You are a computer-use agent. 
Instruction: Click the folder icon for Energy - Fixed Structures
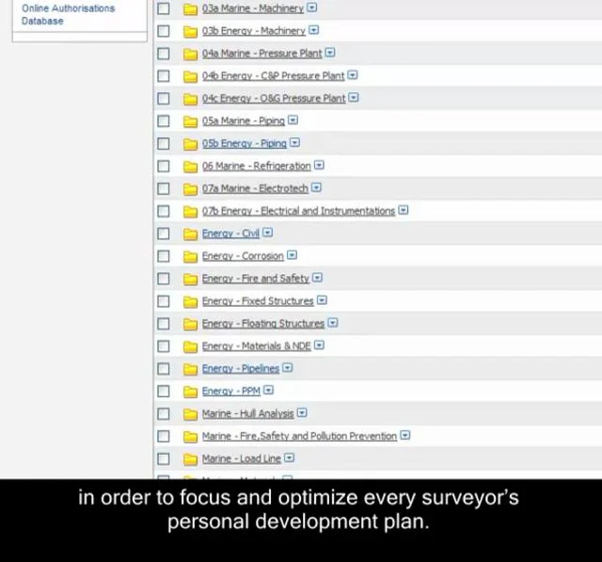click(x=190, y=302)
